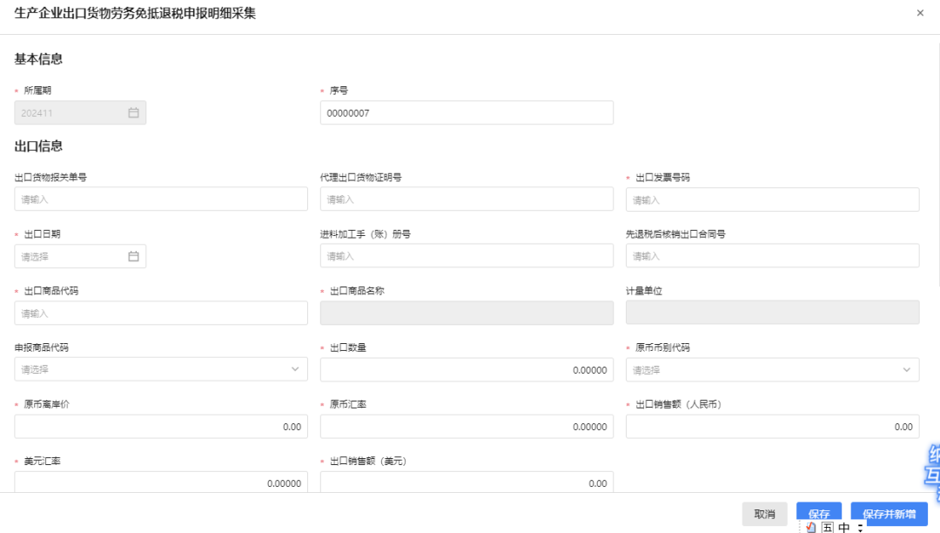Click the 美元汇率 input field
The height and width of the screenshot is (533, 940).
(x=161, y=482)
